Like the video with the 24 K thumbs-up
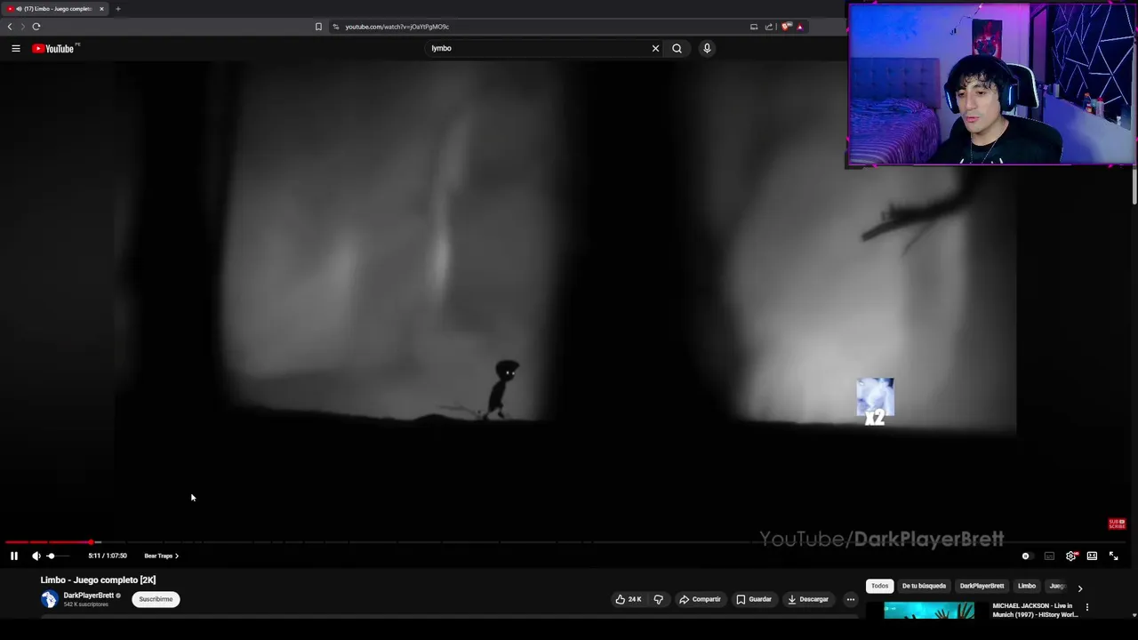This screenshot has width=1138, height=640. click(629, 599)
